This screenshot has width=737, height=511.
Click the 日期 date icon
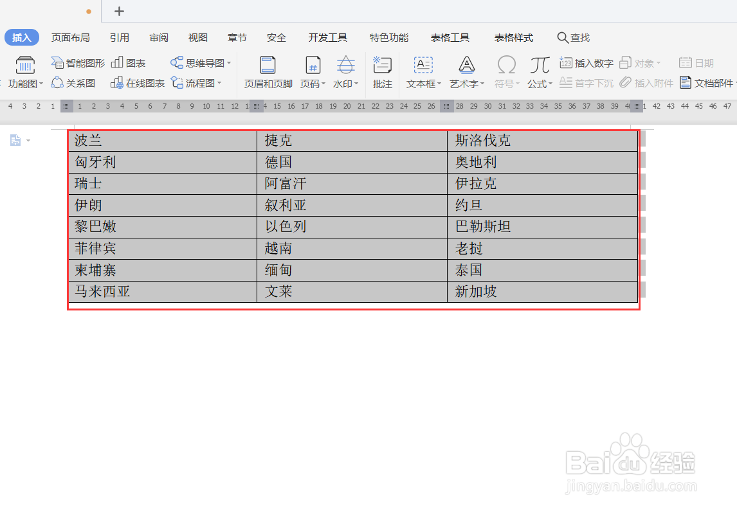[x=686, y=63]
